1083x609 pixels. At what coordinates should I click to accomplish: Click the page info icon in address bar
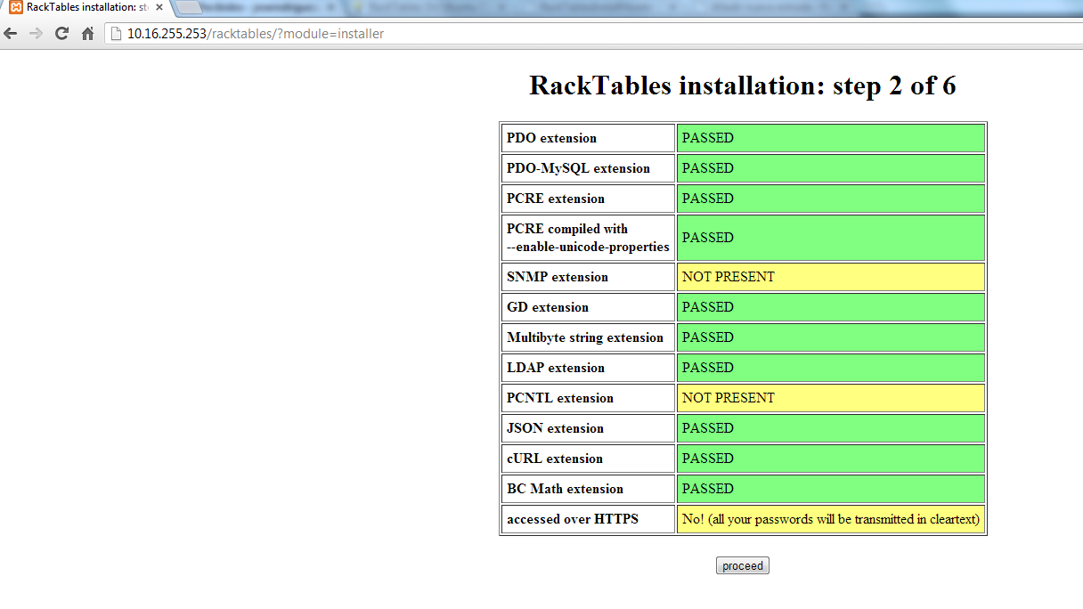(x=115, y=34)
